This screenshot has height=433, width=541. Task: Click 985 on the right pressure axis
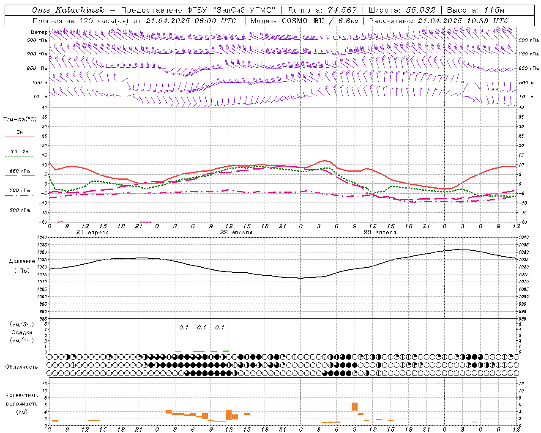point(524,319)
